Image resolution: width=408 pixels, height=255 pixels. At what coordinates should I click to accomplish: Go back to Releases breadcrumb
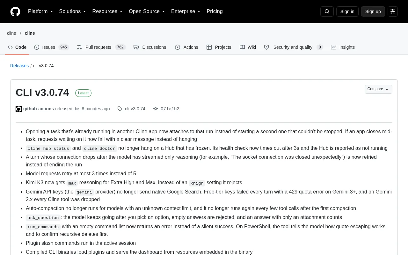click(x=19, y=66)
